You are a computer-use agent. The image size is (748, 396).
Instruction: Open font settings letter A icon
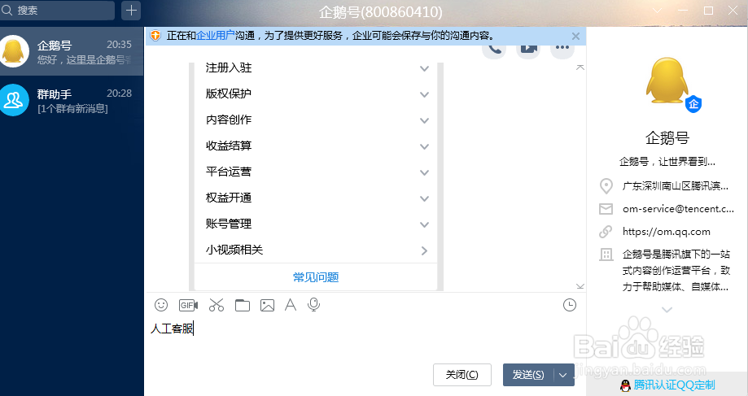(x=291, y=304)
